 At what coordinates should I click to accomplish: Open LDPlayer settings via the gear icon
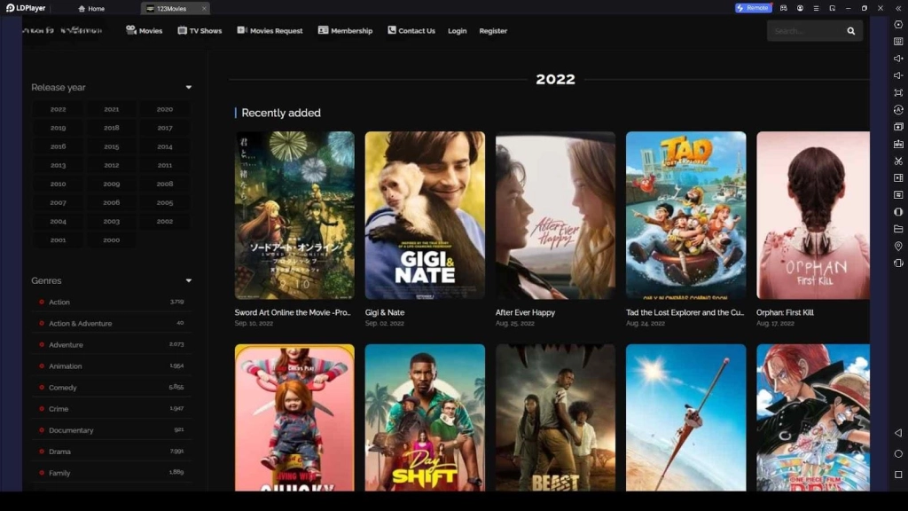tap(898, 22)
